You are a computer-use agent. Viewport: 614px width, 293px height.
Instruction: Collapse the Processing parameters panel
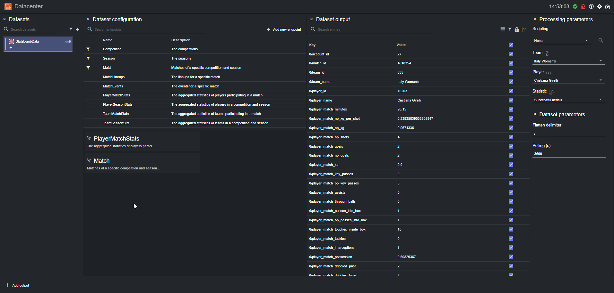[534, 19]
